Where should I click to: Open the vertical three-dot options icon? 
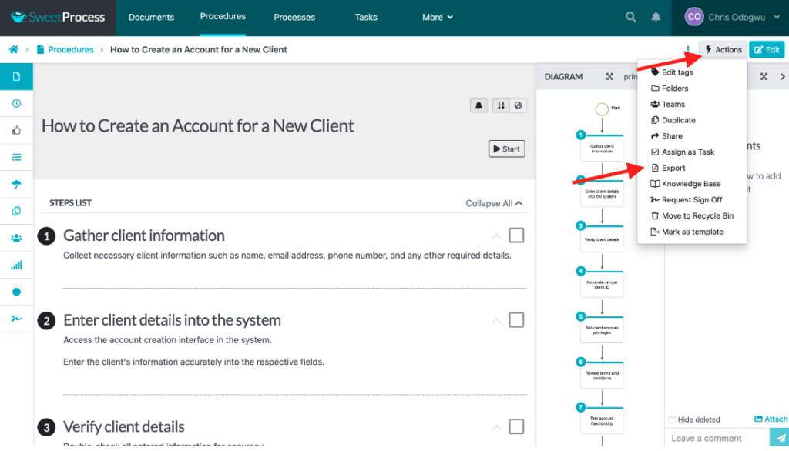(x=687, y=49)
